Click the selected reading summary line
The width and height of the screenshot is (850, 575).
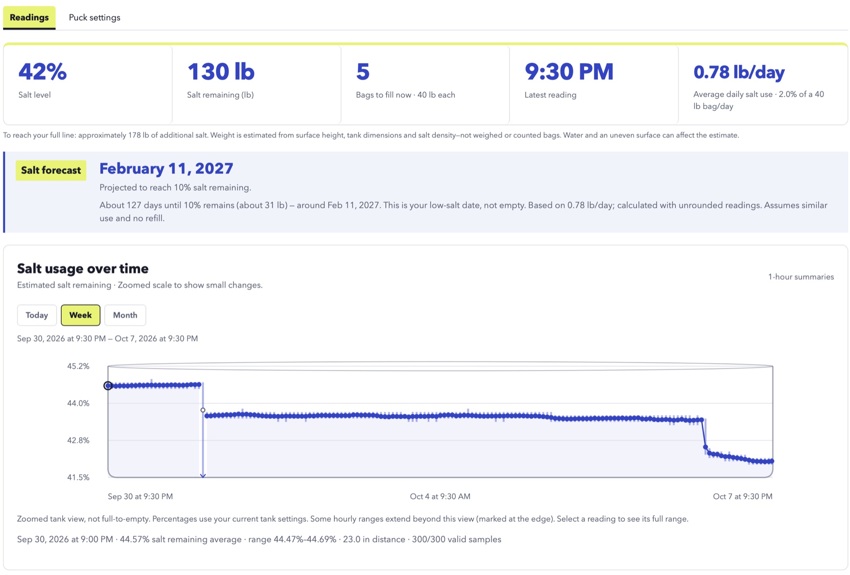pos(259,539)
